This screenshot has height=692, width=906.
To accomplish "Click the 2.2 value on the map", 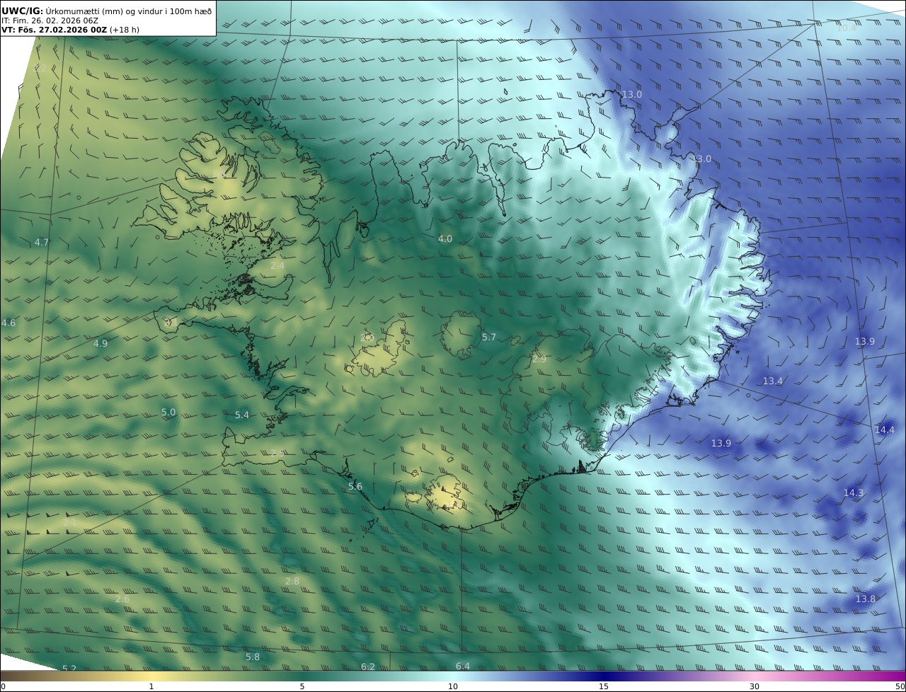I will coord(41,68).
